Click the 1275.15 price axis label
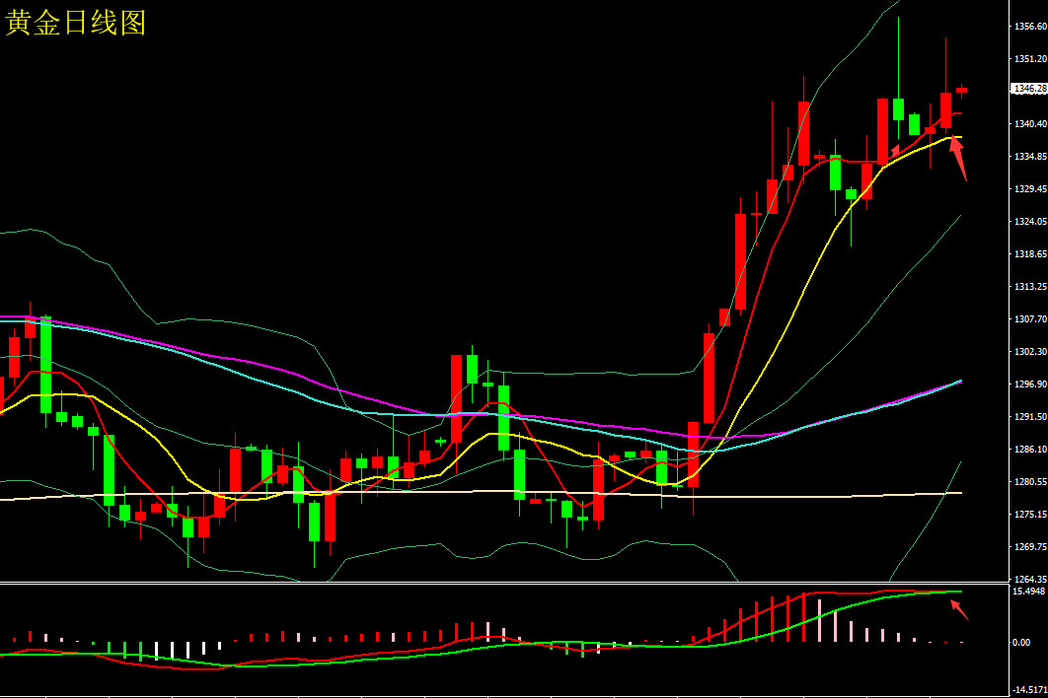The image size is (1048, 698). [x=1030, y=515]
